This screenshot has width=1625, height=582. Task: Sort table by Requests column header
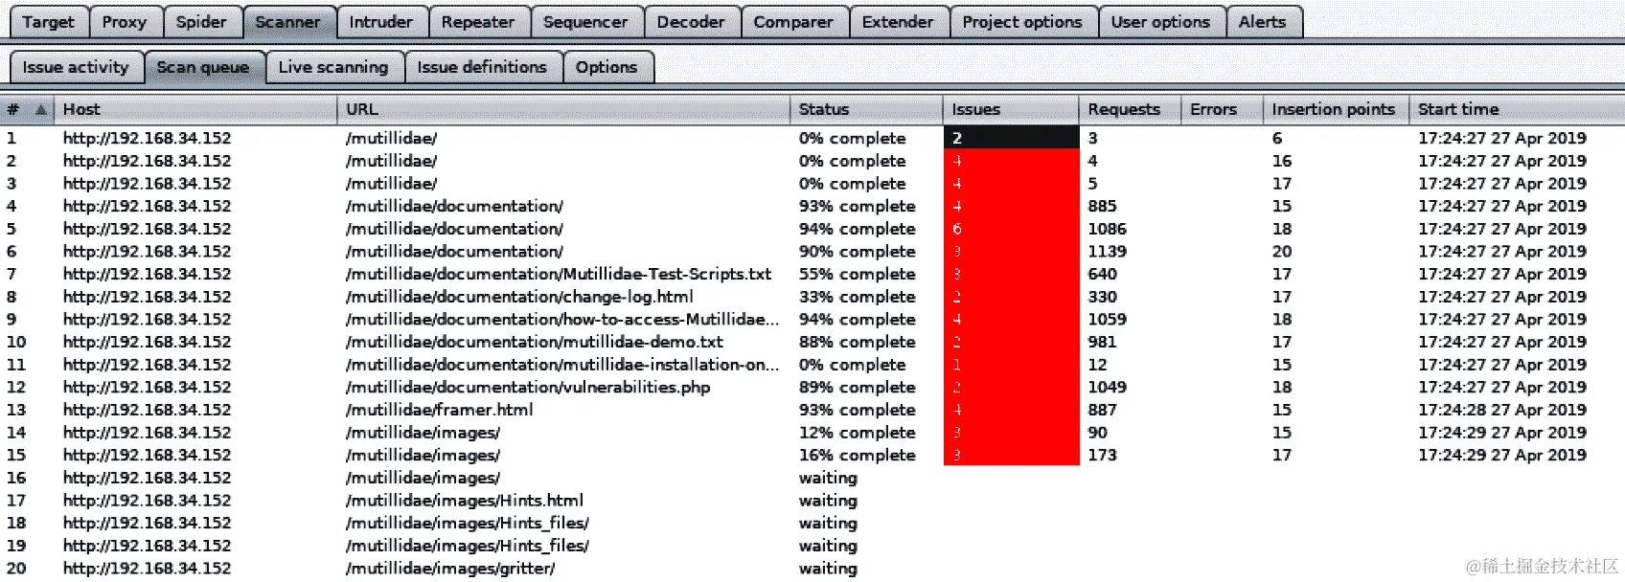pos(1130,109)
